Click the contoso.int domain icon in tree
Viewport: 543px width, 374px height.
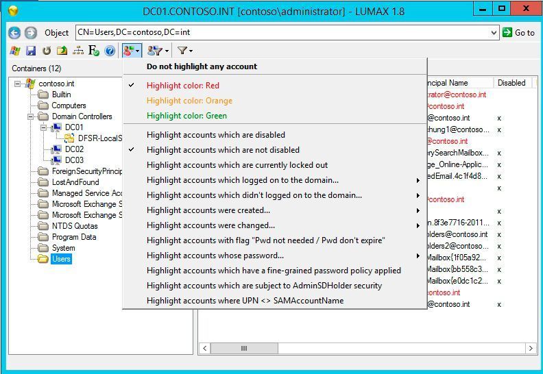pyautogui.click(x=30, y=84)
